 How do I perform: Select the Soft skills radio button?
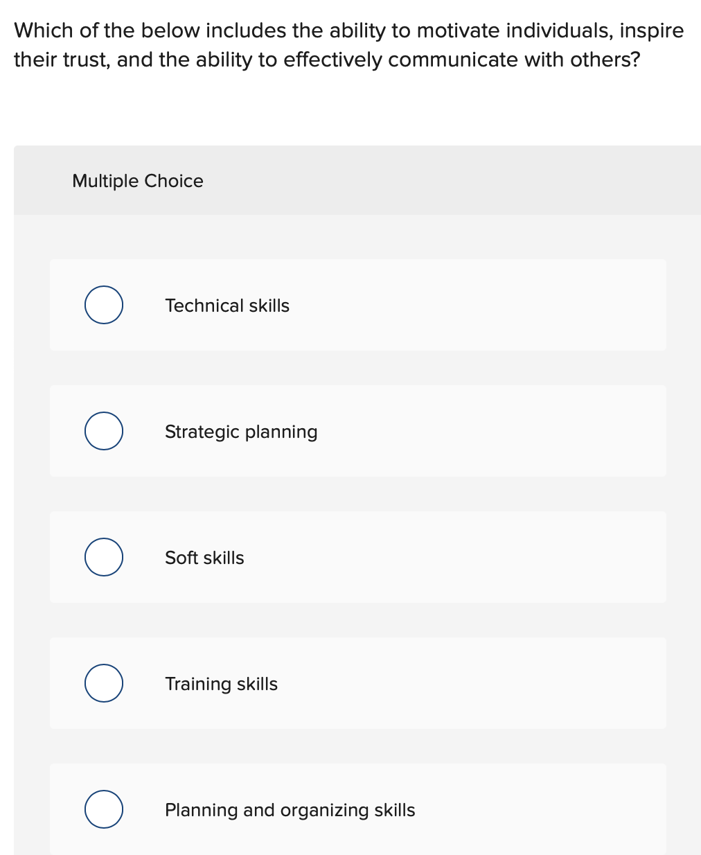click(x=103, y=557)
